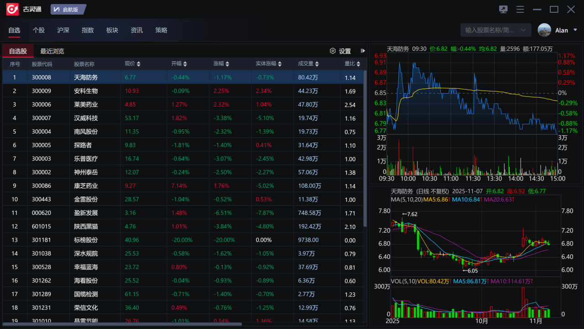The width and height of the screenshot is (584, 329).
Task: Expand the right panel via the arrow
Action: 363,51
